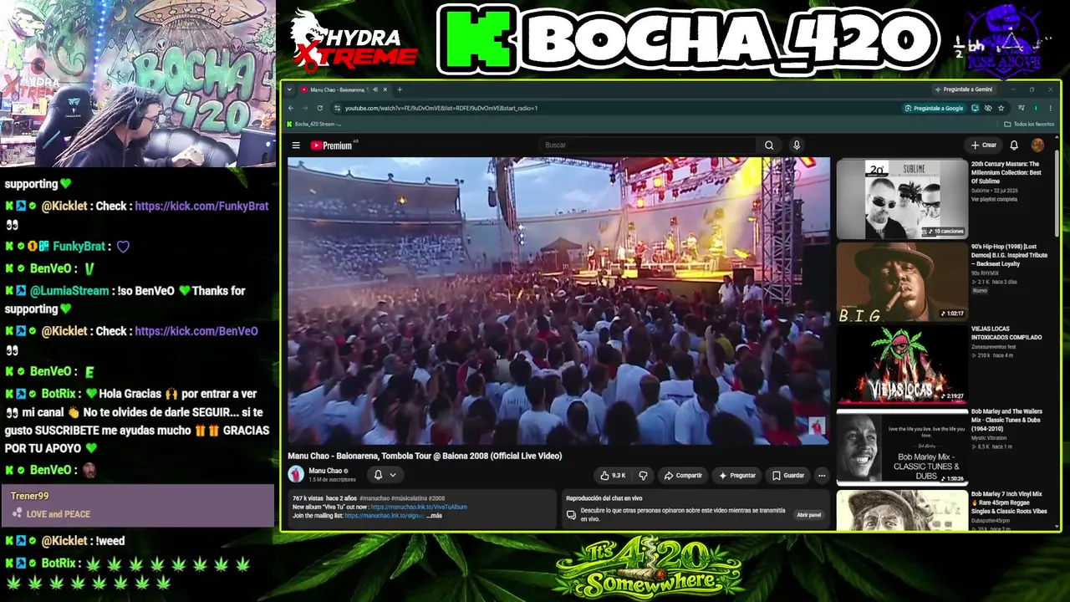1070x602 pixels.
Task: Open YouTube notifications bell in the header
Action: click(x=1014, y=145)
